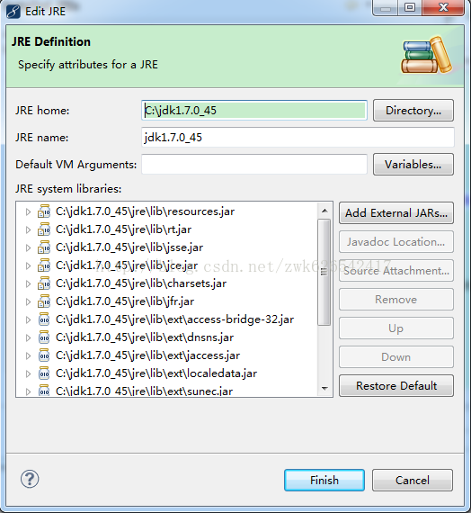Browse for JRE home with Directory button
Screen dimensions: 471x513
[x=413, y=111]
